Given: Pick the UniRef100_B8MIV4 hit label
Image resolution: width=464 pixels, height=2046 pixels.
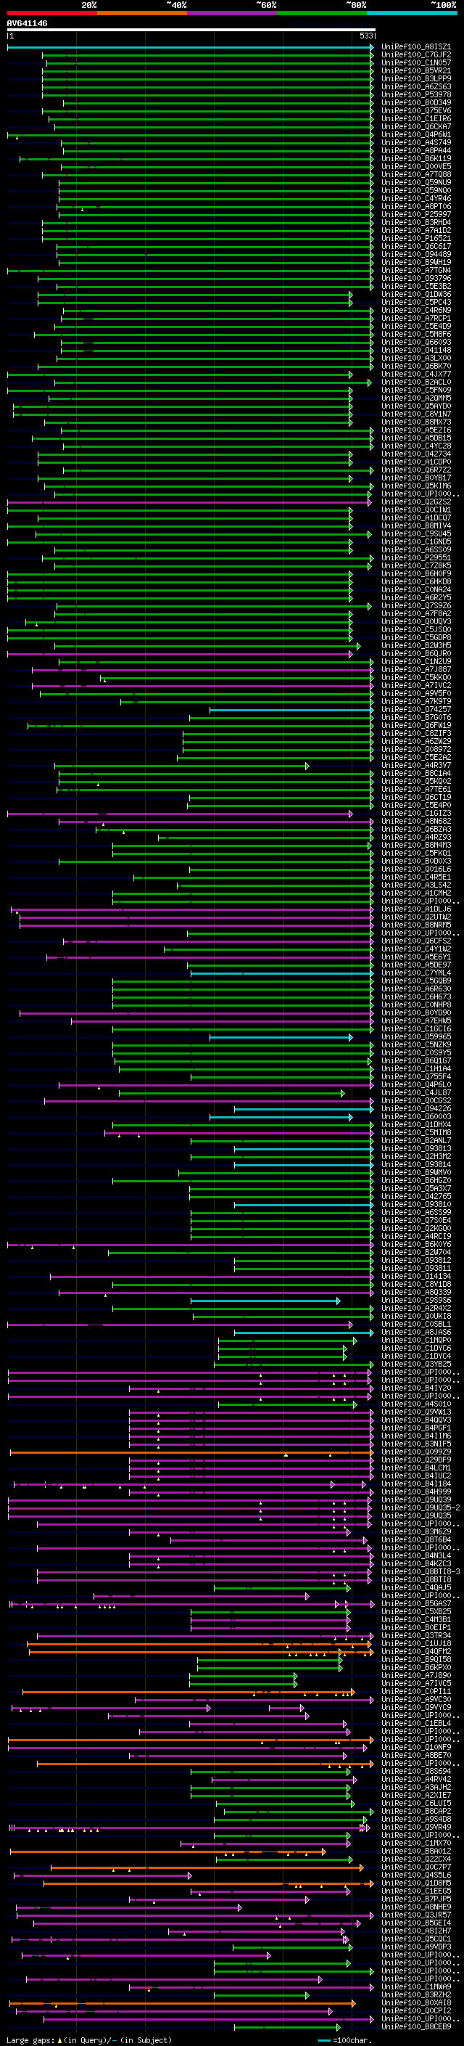Looking at the screenshot, I should pos(415,525).
